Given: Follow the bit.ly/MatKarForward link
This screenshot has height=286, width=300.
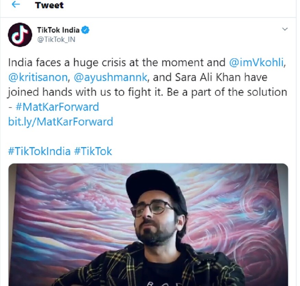Looking at the screenshot, I should click(61, 122).
